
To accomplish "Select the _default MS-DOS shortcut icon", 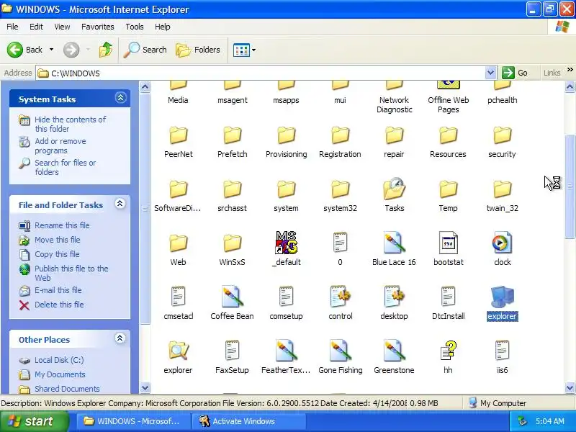I will point(286,243).
